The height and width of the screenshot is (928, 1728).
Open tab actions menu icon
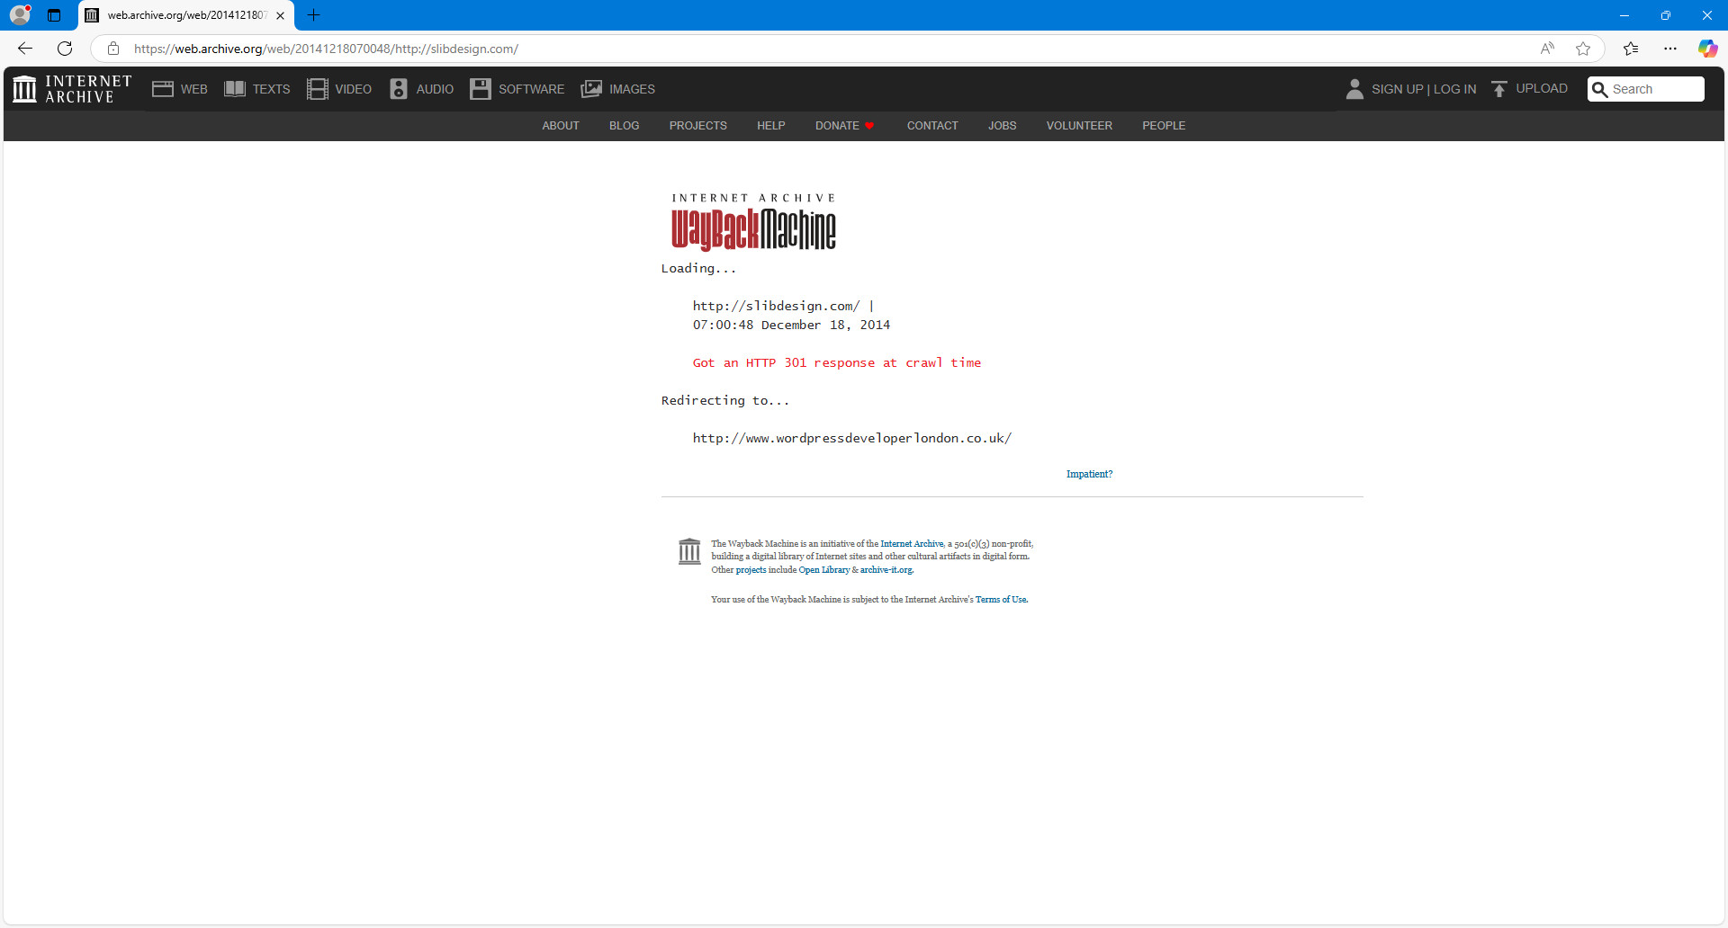[54, 15]
